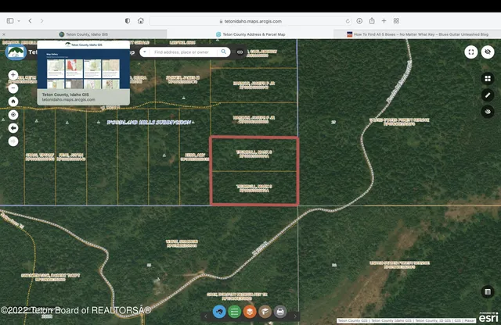Zoom in on the parcel map
501x325 pixels.
click(x=13, y=76)
